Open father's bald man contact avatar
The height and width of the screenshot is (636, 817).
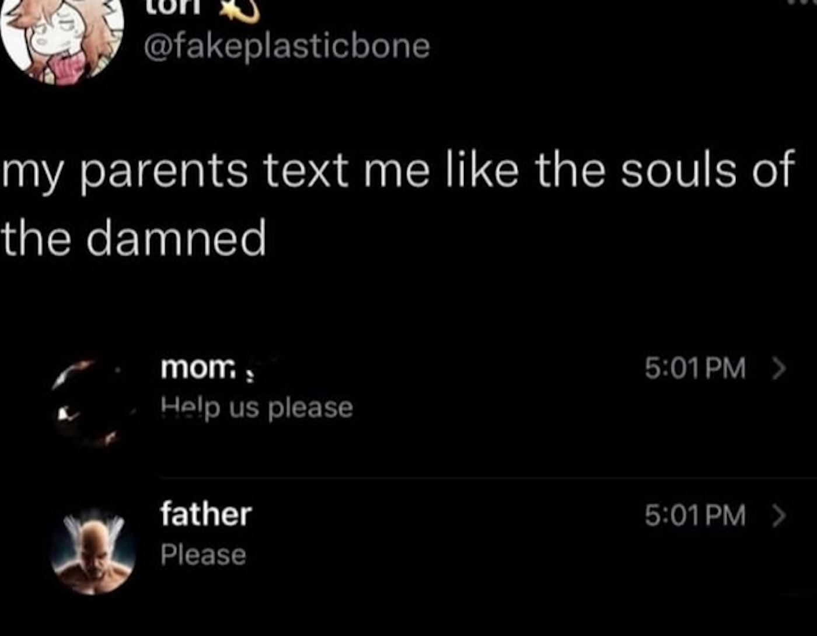(x=93, y=552)
